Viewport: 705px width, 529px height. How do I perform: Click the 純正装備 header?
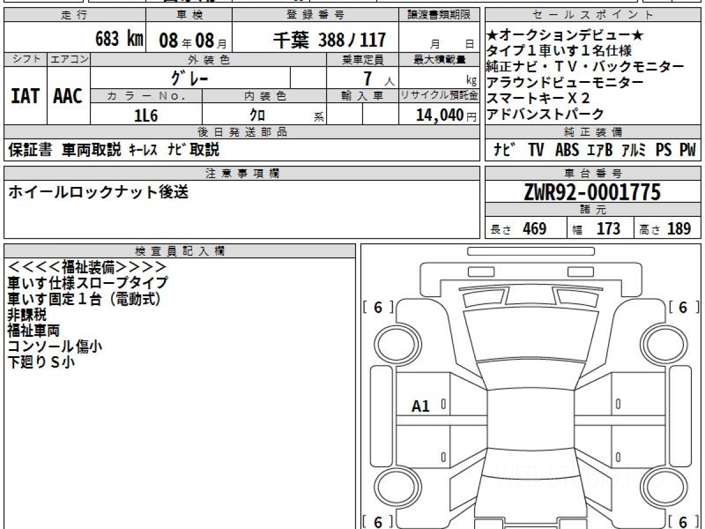[593, 132]
